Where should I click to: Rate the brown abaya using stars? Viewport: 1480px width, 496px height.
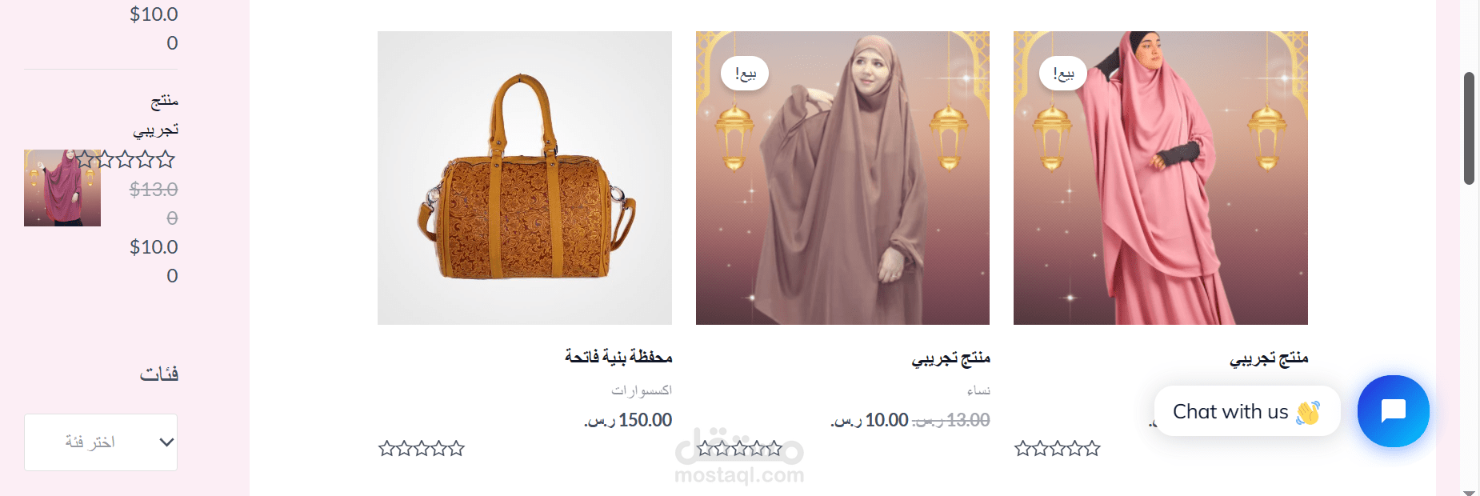click(739, 449)
